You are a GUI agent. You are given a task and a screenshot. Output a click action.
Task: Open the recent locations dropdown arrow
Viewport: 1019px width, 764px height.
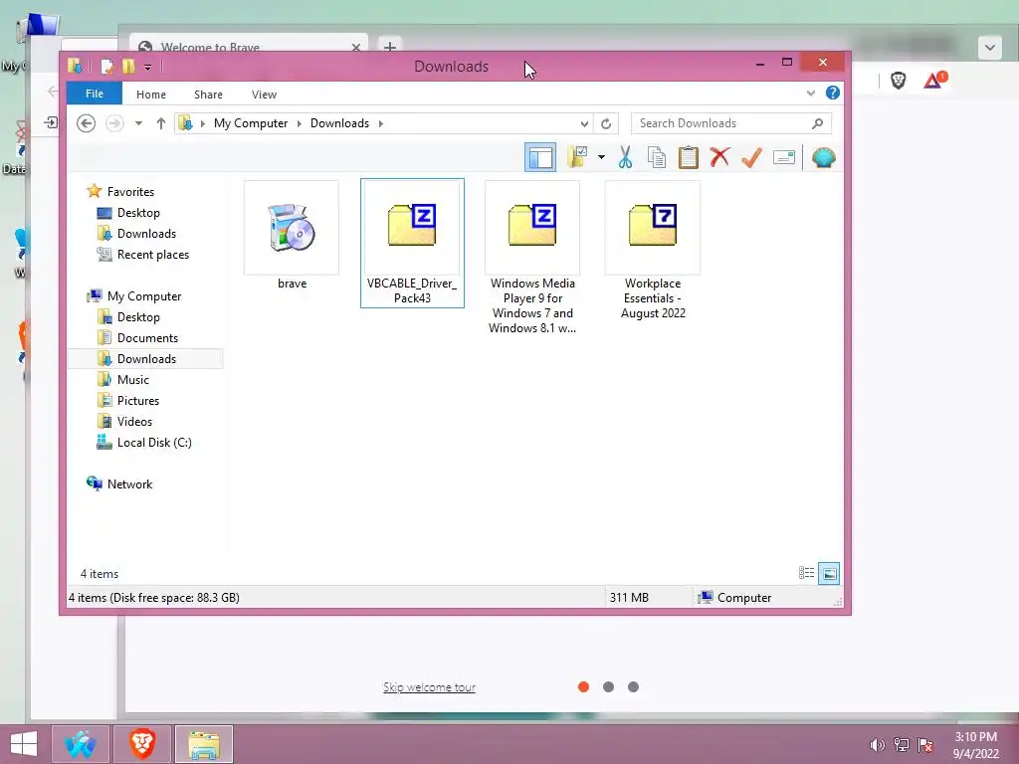coord(138,122)
